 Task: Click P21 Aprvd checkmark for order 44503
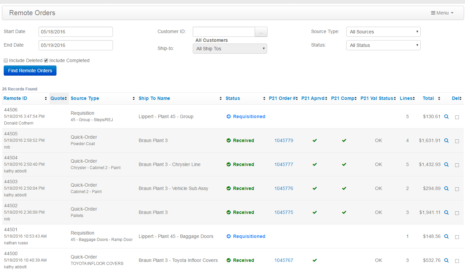point(315,188)
